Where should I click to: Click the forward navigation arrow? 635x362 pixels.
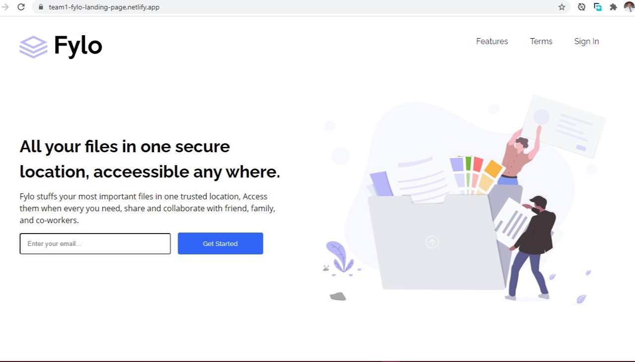(x=5, y=7)
